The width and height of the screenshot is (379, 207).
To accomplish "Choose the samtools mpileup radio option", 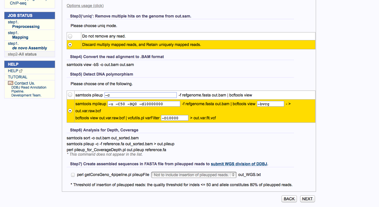I will (x=70, y=111).
